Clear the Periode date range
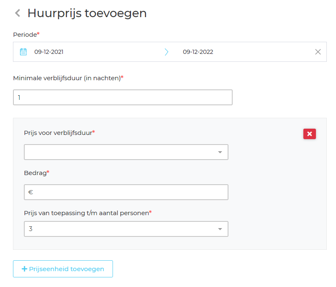Image resolution: width=336 pixels, height=287 pixels. pos(318,52)
